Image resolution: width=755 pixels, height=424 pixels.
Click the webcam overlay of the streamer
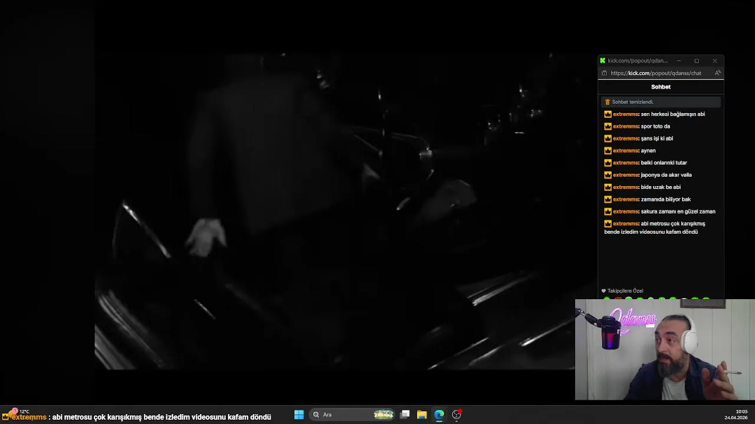click(665, 350)
